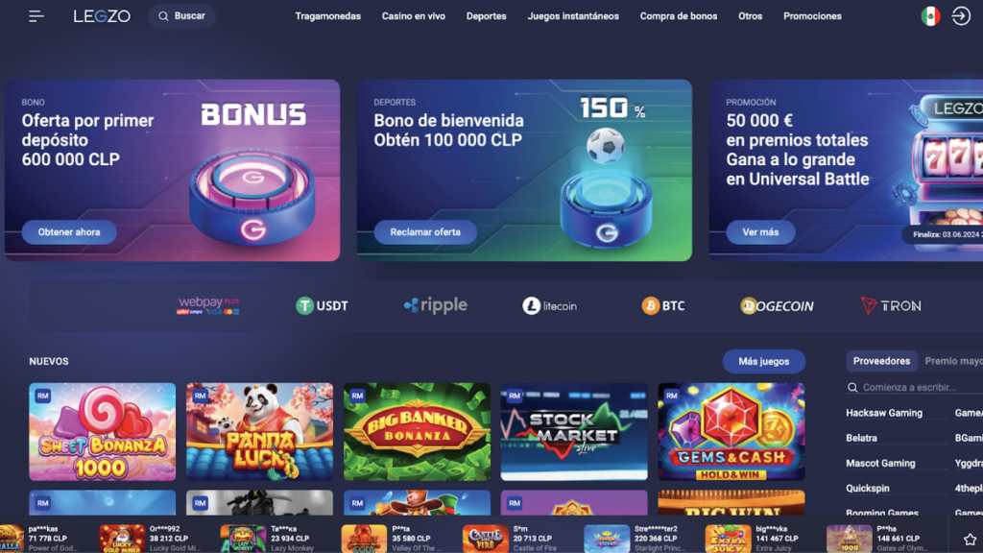983x553 pixels.
Task: Click the Más juegos button
Action: coord(763,362)
